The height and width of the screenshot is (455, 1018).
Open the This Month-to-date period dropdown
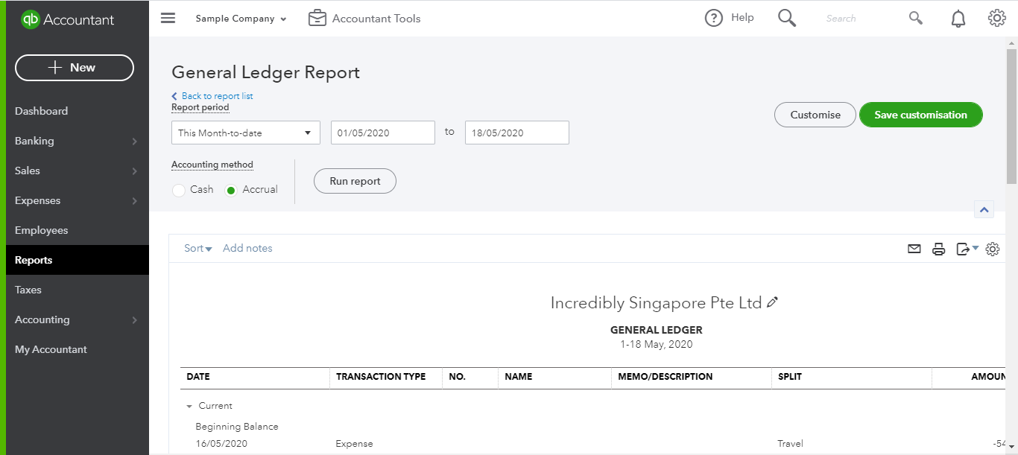pyautogui.click(x=246, y=133)
